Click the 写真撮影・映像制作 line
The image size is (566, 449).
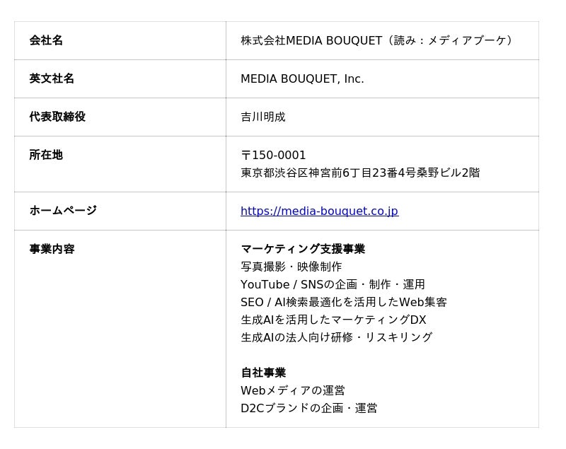click(x=291, y=267)
